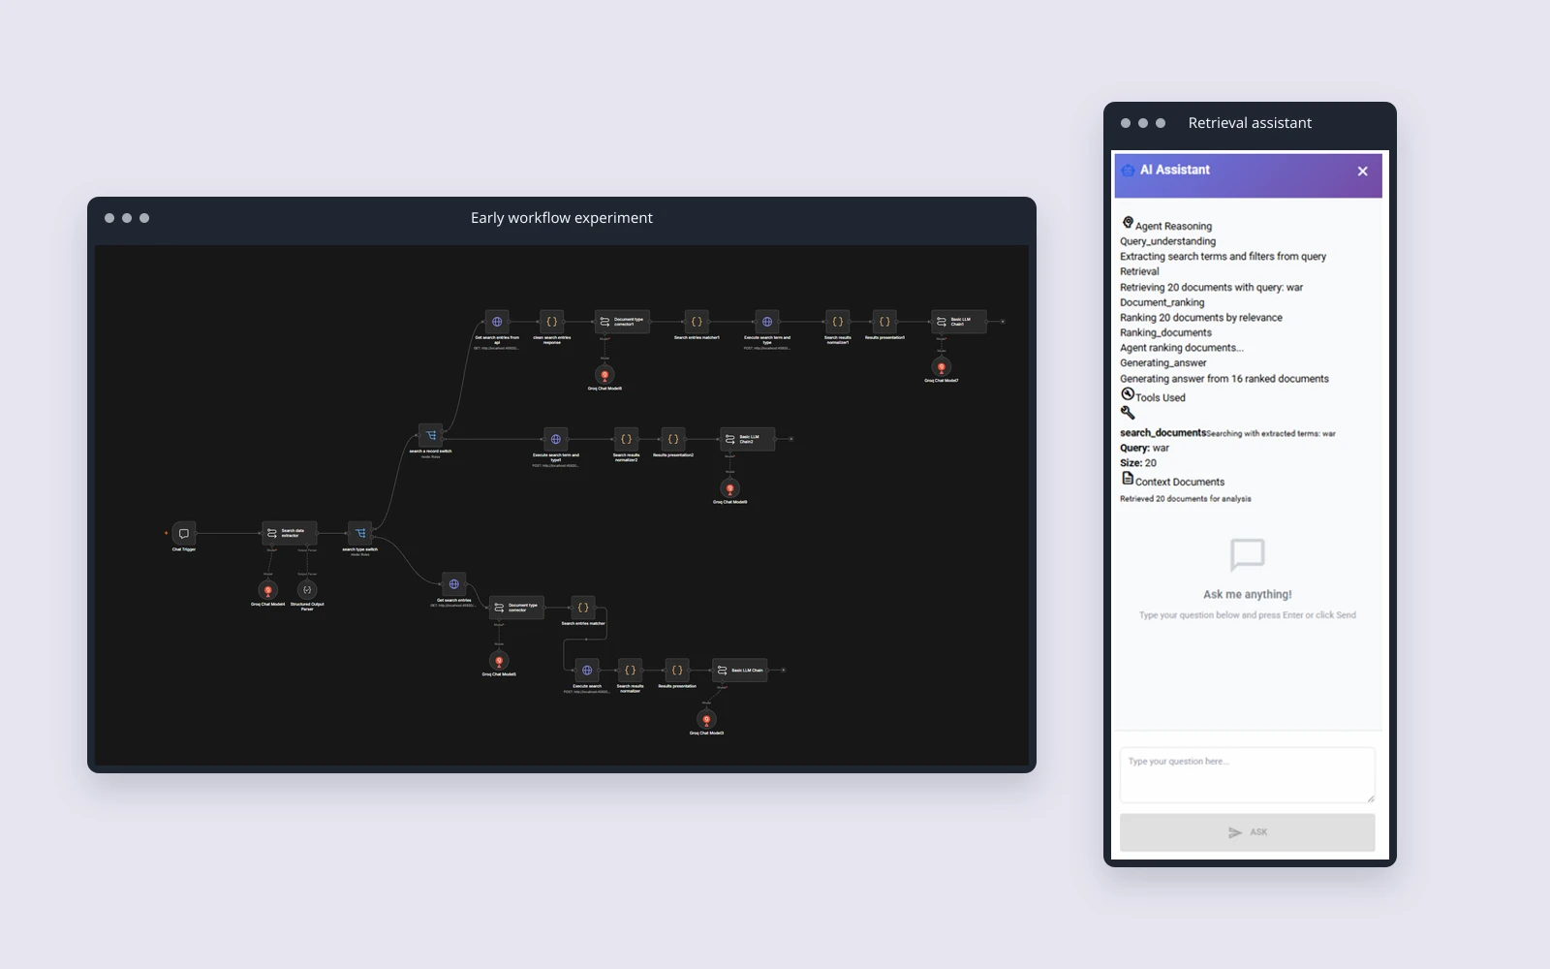Select the Groq Chat Model7 node
This screenshot has width=1550, height=969.
pyautogui.click(x=942, y=367)
